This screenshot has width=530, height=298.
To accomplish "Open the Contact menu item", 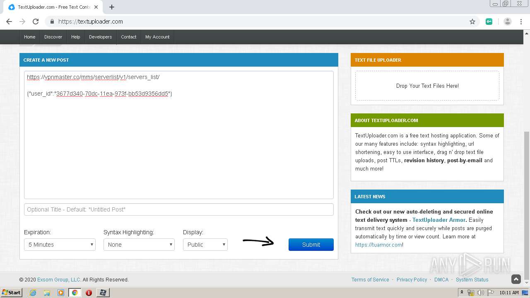I will coord(129,37).
